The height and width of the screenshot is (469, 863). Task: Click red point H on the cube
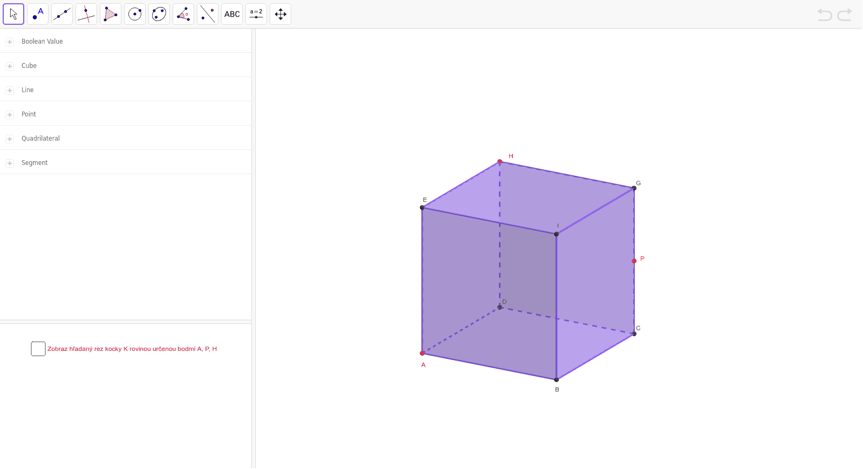[x=500, y=161]
